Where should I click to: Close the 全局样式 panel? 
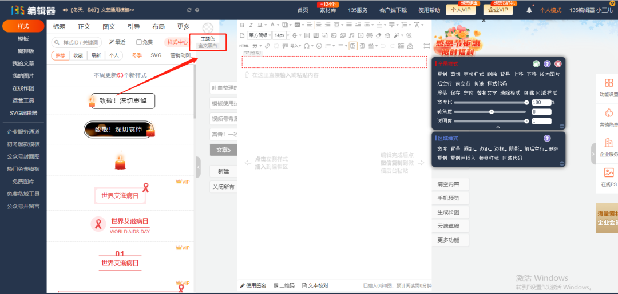pyautogui.click(x=558, y=64)
